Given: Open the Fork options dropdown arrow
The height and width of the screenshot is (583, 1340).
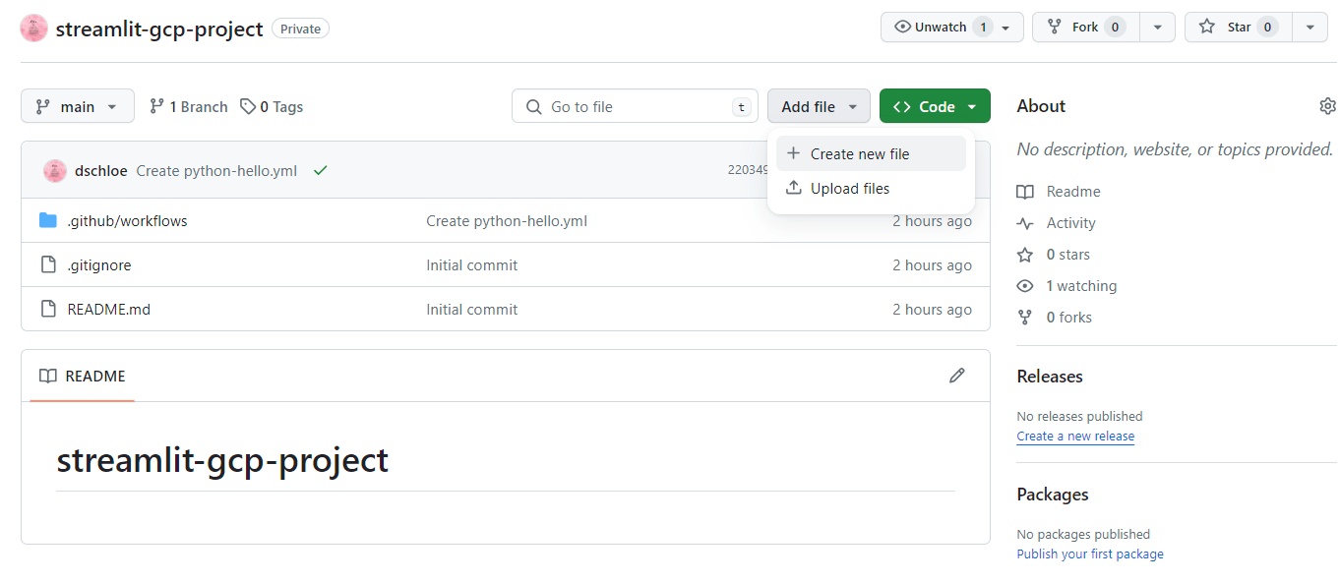Looking at the screenshot, I should click(x=1158, y=27).
